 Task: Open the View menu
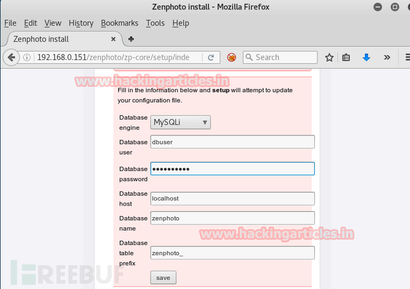(53, 23)
